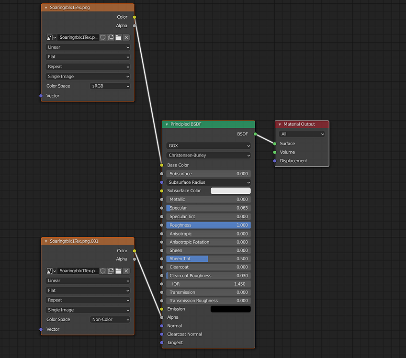Click the Metallic value field
Viewport: 406px width, 358px height.
208,200
